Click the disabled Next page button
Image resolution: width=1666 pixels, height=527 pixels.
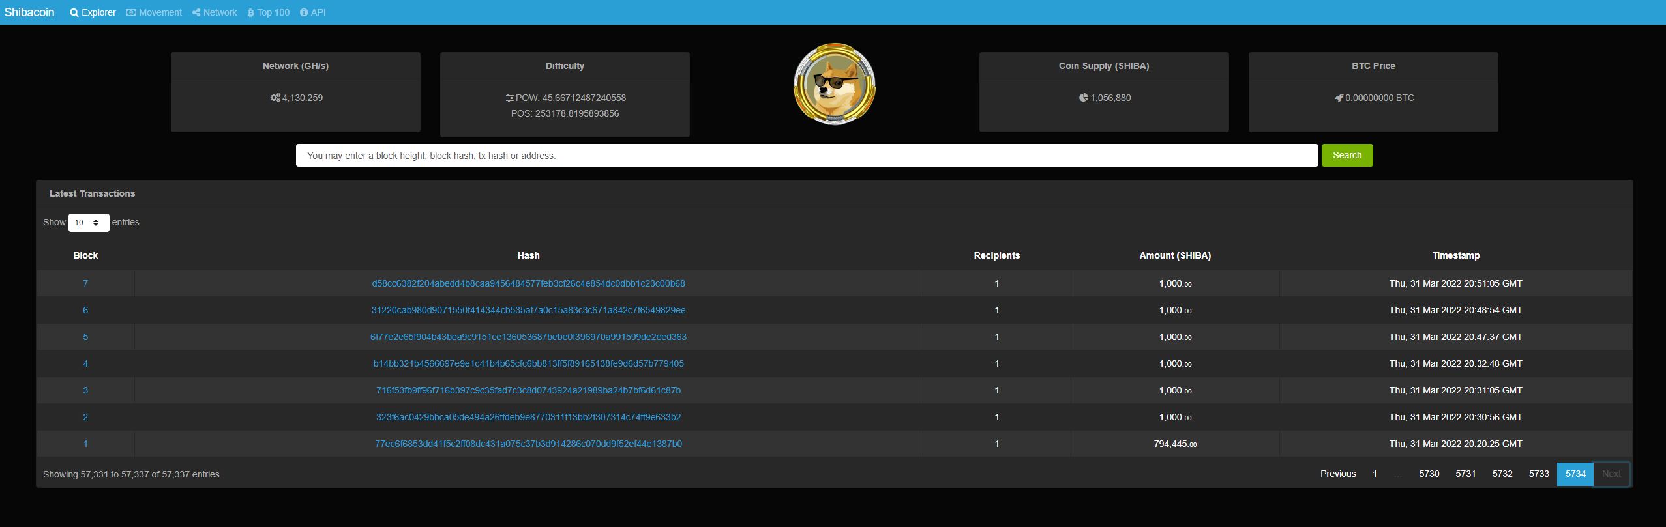(1611, 474)
